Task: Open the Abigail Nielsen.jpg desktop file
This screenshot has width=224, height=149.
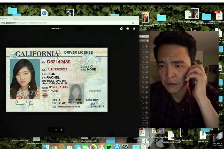Action: pyautogui.click(x=145, y=17)
